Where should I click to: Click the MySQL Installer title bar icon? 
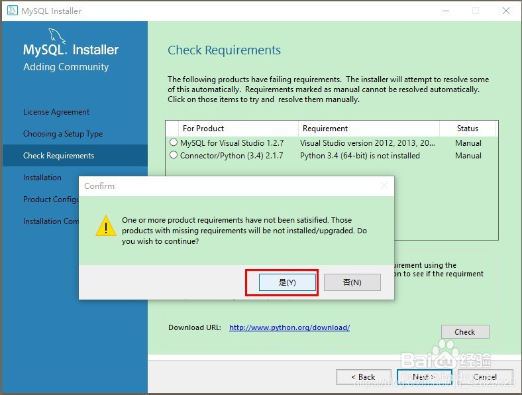coord(13,11)
